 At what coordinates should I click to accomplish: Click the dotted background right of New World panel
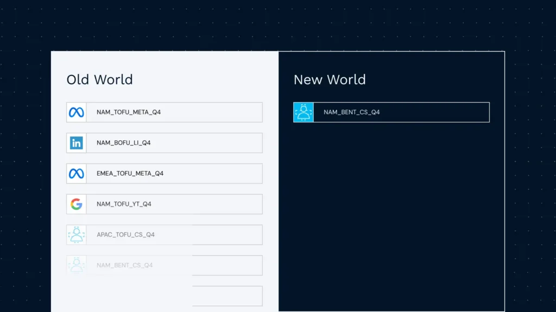click(x=530, y=179)
